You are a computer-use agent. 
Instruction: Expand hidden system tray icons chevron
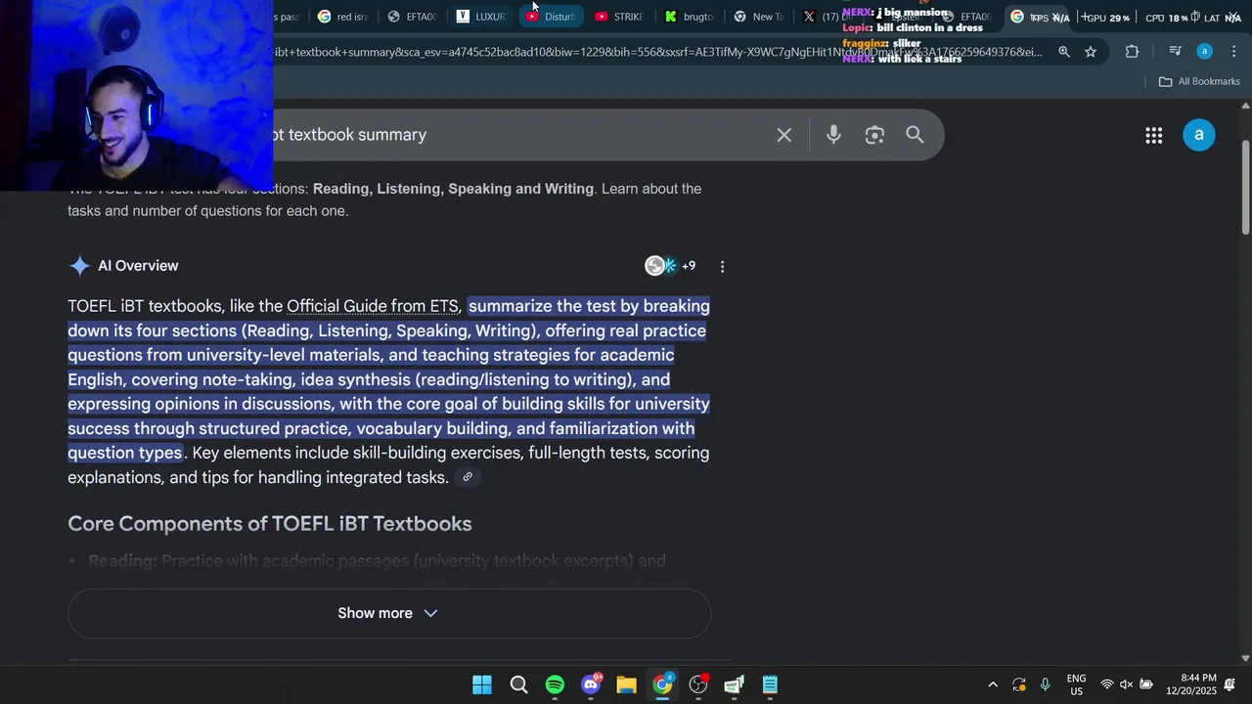click(x=993, y=684)
